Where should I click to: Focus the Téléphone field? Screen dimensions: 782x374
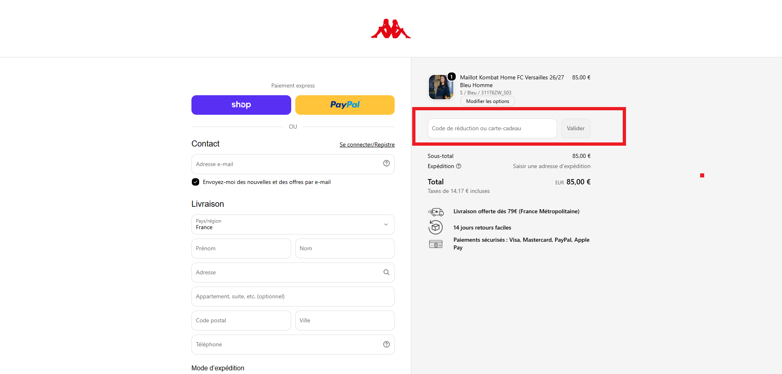click(293, 344)
